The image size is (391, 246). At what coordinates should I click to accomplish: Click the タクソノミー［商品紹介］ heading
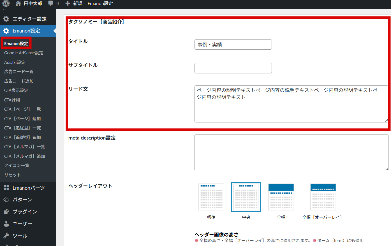point(96,22)
